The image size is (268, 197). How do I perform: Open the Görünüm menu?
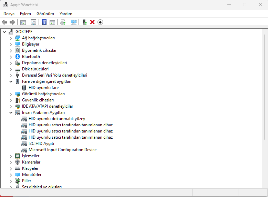pyautogui.click(x=45, y=14)
